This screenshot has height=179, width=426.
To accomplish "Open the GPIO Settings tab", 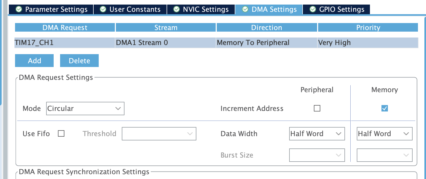I will tap(341, 9).
